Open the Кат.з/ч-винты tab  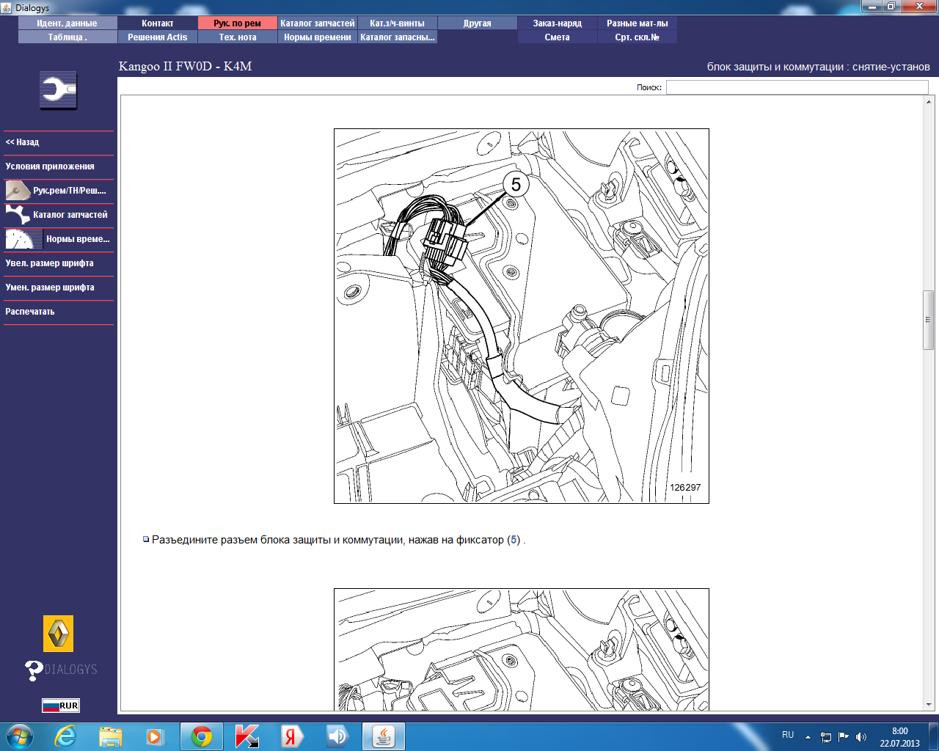[398, 23]
